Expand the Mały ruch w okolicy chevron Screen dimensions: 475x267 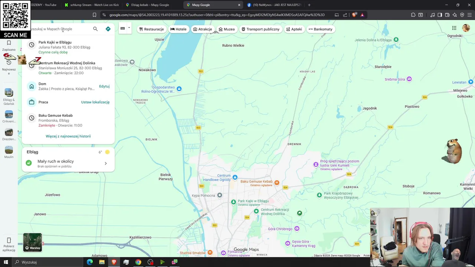[x=106, y=164]
